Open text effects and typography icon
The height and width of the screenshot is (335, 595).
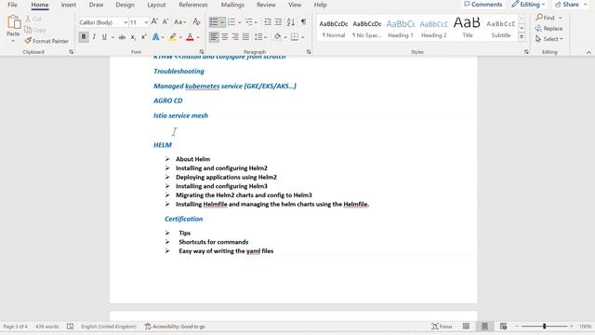point(155,37)
